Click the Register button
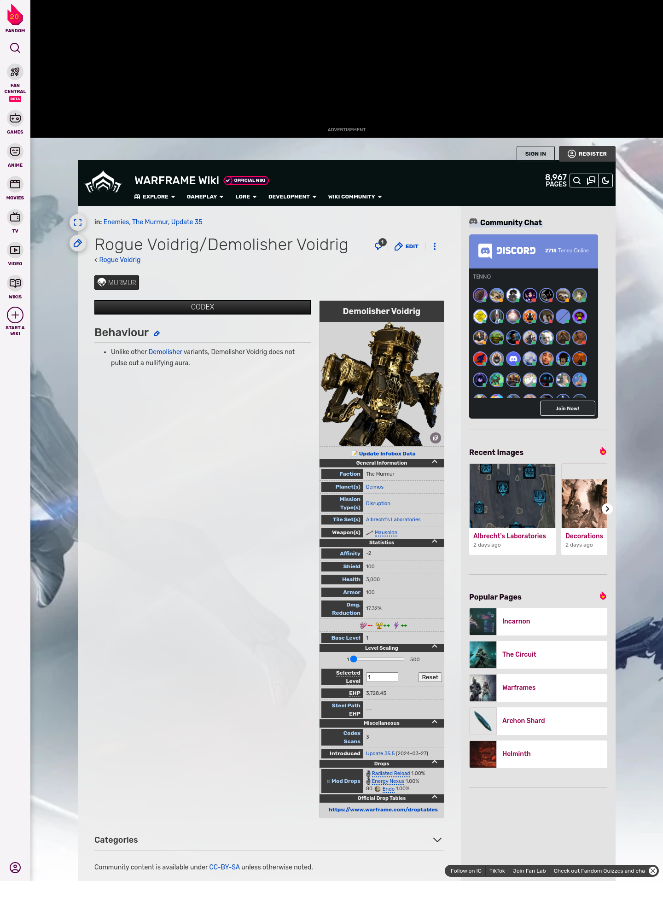663x921 pixels. click(x=587, y=154)
